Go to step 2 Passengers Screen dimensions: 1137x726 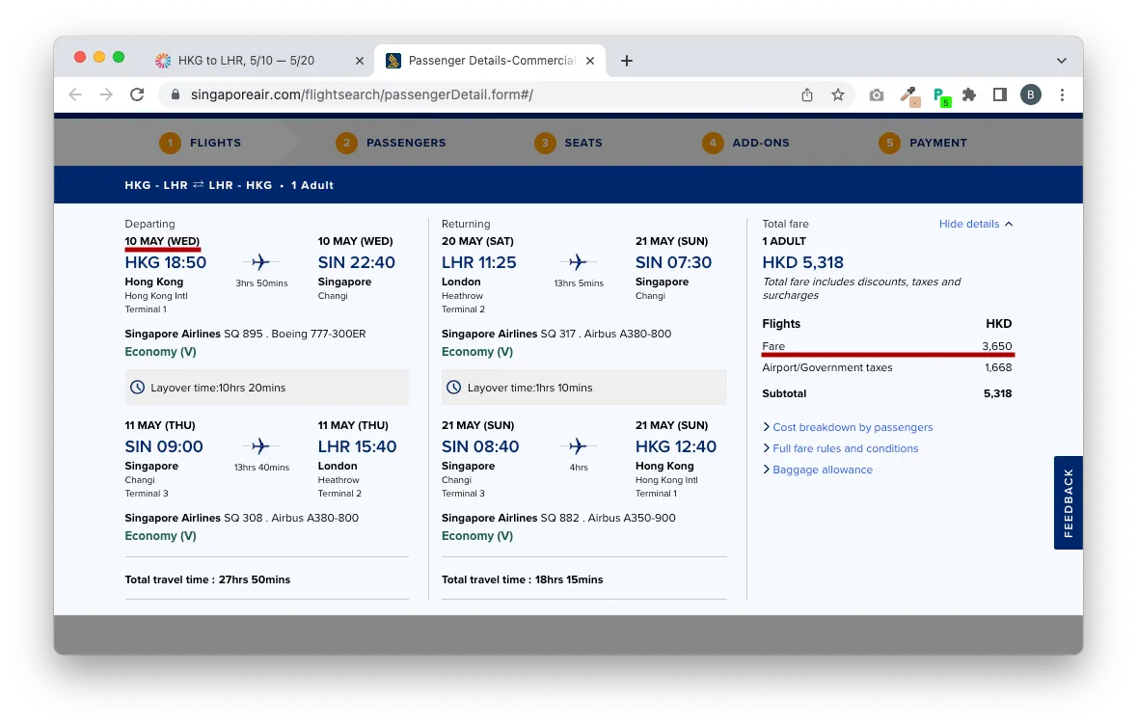pos(391,143)
